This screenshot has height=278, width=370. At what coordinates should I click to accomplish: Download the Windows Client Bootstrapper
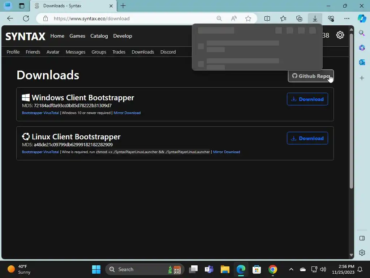307,99
